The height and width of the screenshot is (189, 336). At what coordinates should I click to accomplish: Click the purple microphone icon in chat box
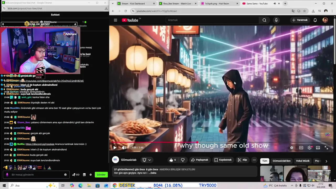(7, 175)
